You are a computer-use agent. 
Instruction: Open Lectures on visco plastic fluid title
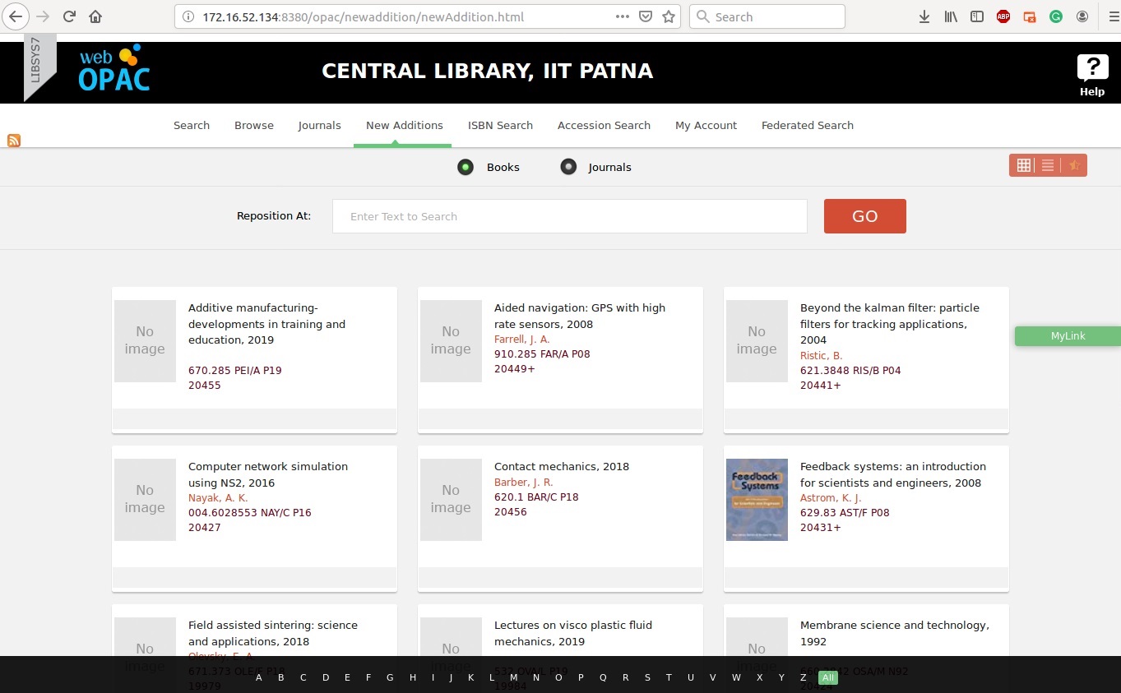573,633
